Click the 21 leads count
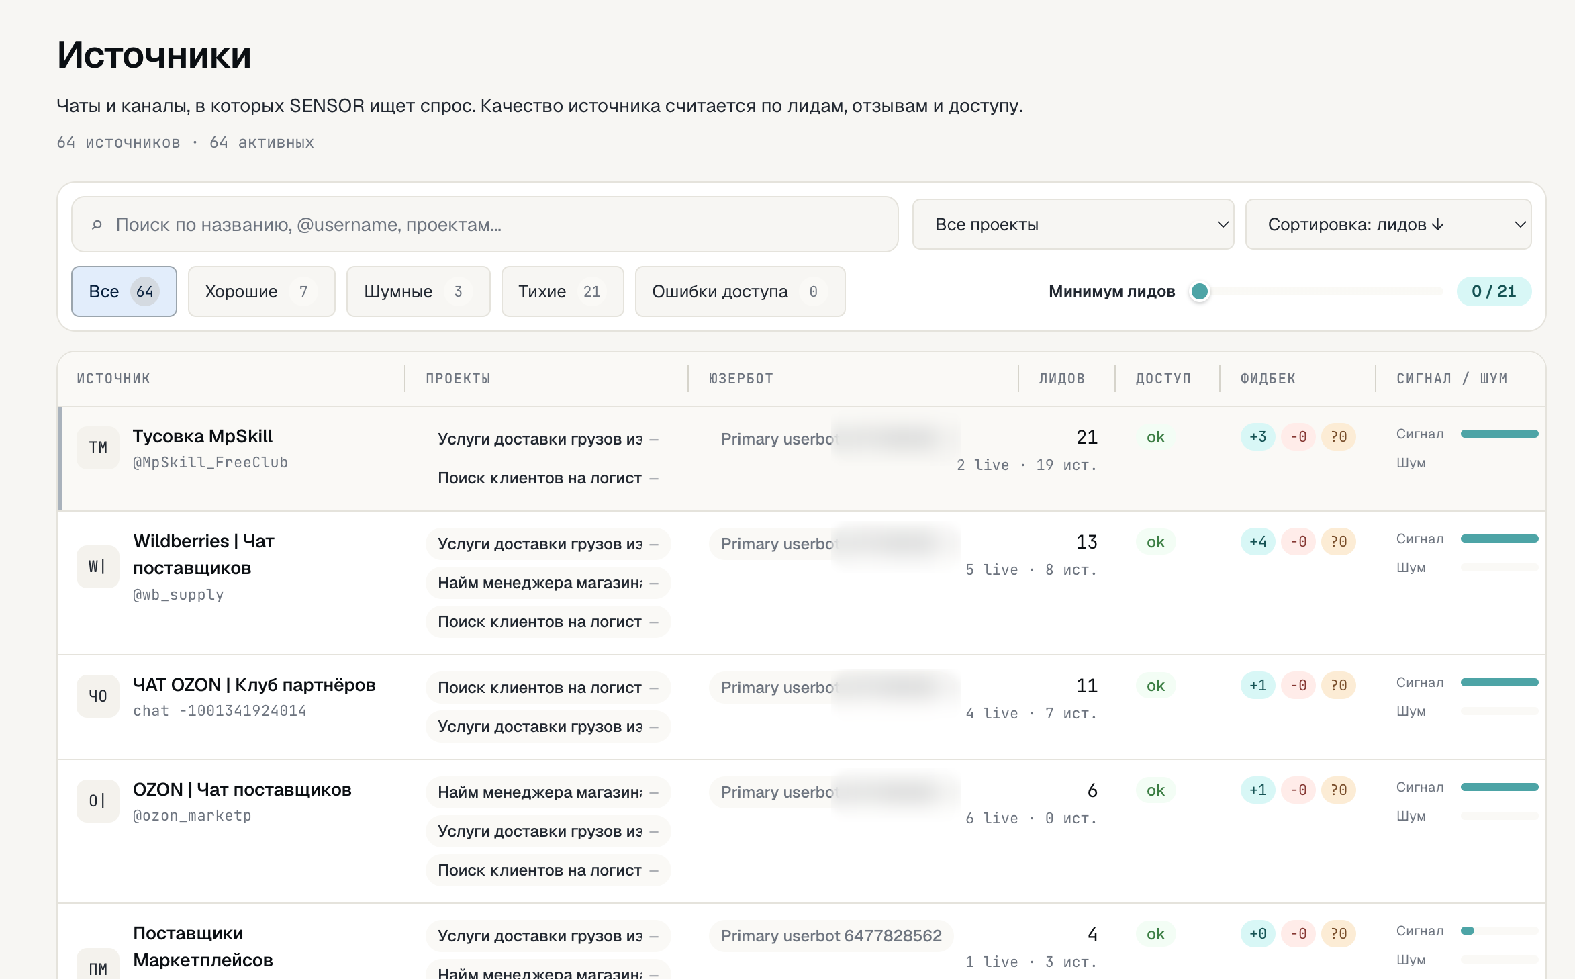The image size is (1575, 979). coord(1087,437)
